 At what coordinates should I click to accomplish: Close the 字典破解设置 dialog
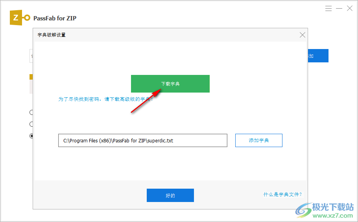tap(302, 35)
